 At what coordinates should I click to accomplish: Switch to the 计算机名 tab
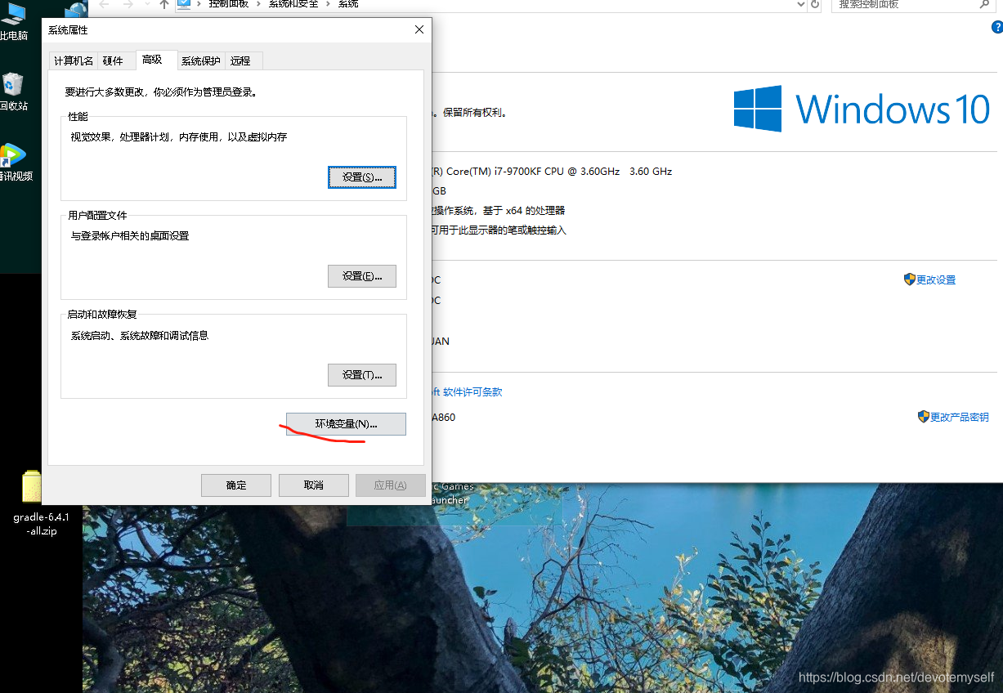[74, 61]
